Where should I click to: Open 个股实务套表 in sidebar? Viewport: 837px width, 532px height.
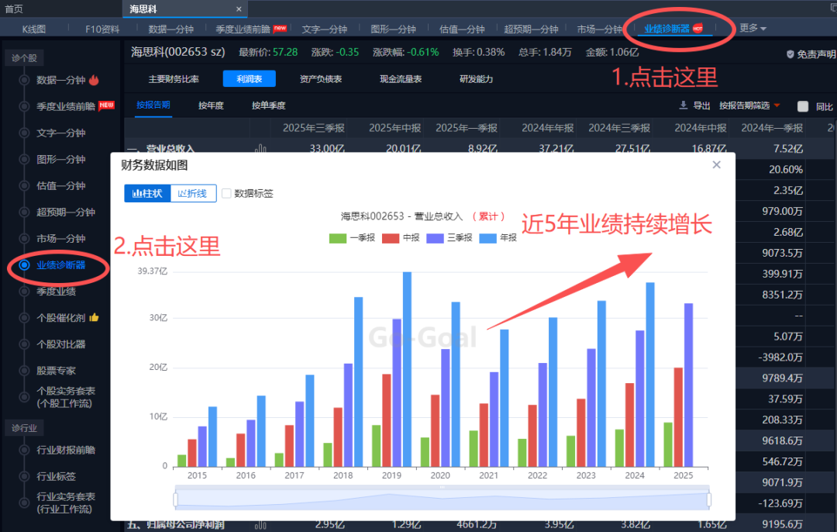[x=66, y=397]
